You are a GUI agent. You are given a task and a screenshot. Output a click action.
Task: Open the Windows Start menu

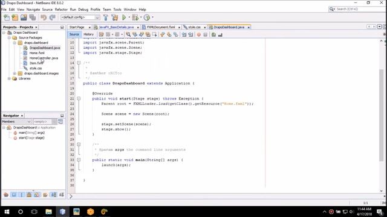(x=7, y=212)
